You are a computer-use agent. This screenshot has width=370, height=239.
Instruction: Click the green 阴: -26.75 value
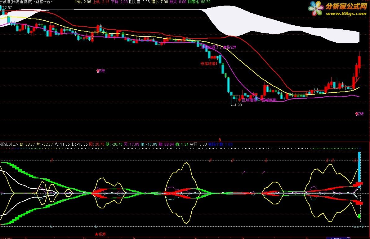[114, 144]
